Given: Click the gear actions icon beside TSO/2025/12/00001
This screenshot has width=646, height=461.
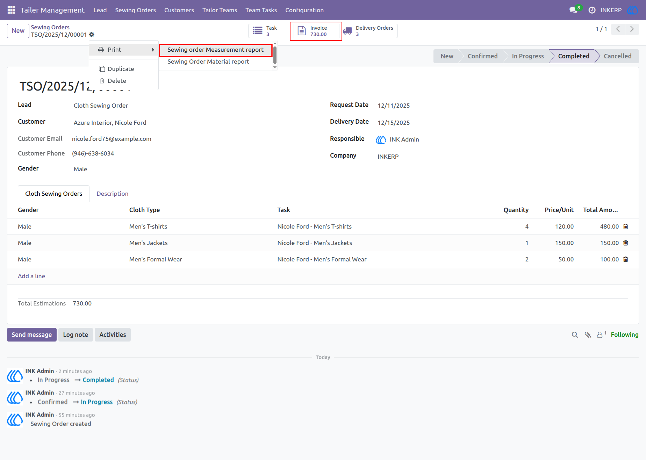Looking at the screenshot, I should [x=92, y=35].
